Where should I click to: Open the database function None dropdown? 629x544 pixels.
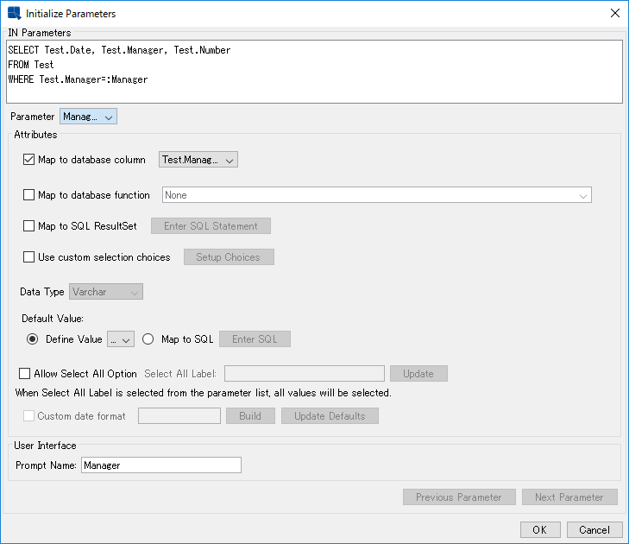coord(376,195)
